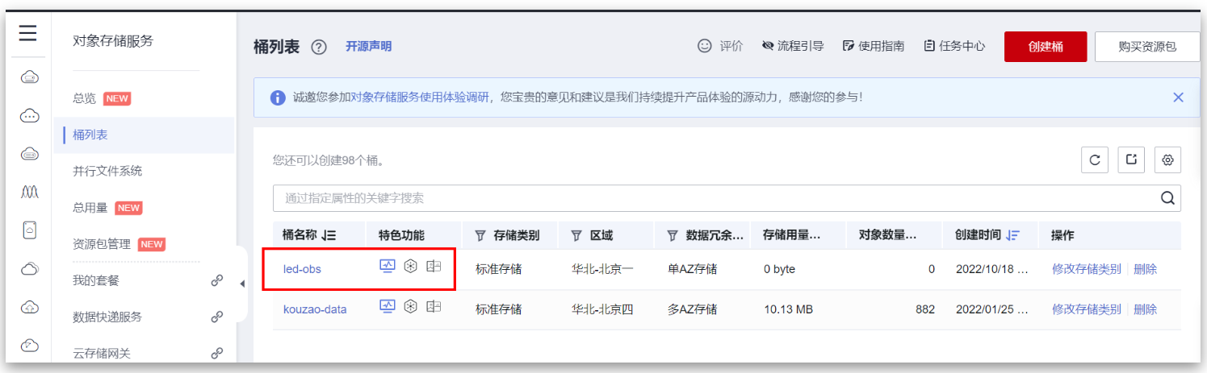
Task: Open the 对象存储服务使用体验调研 survey link
Action: pos(421,97)
